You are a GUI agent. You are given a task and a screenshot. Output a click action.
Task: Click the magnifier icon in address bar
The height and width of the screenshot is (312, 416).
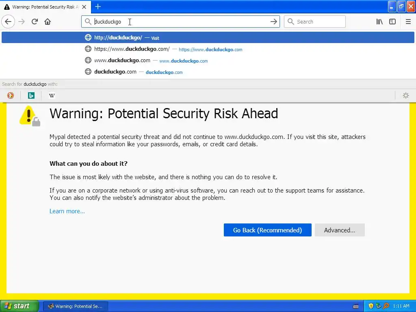pos(88,22)
